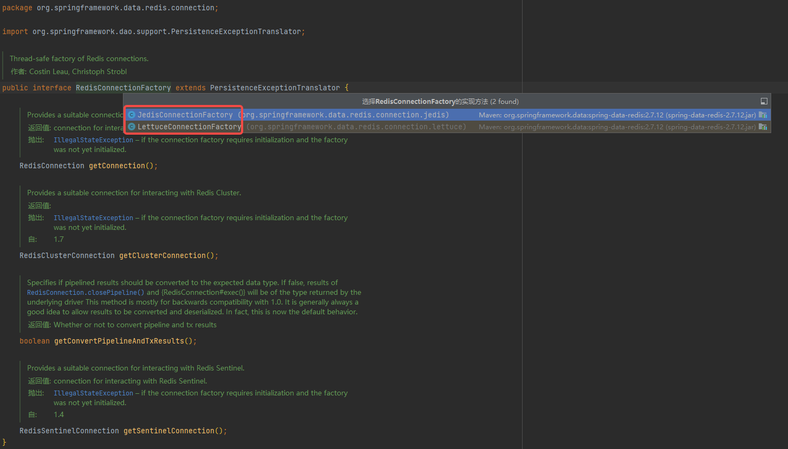
Task: Open the IllegalStateException link in the getConnection javadoc
Action: coord(93,140)
